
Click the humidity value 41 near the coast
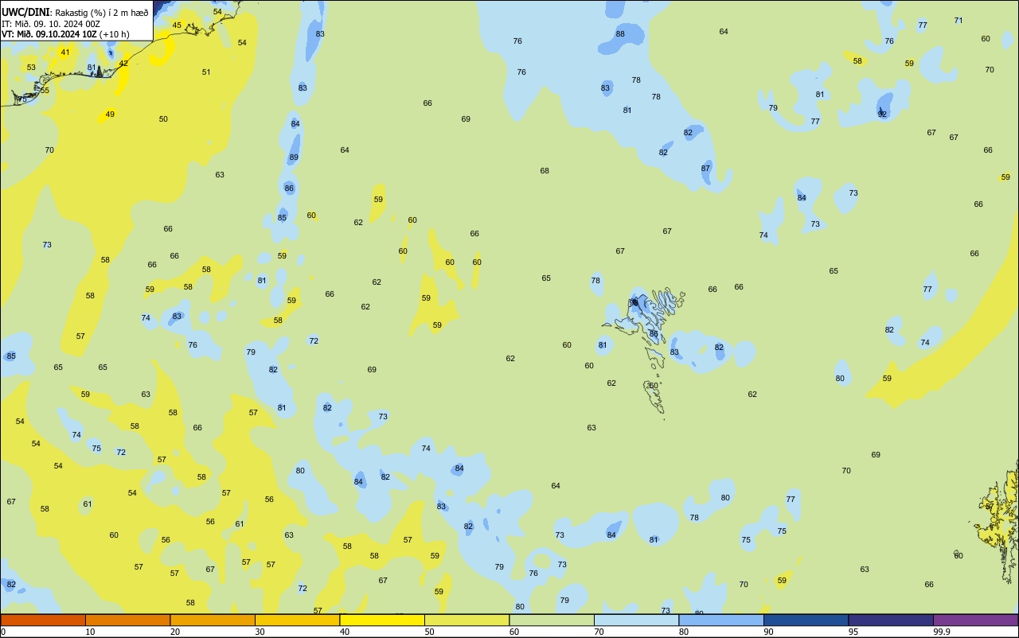pos(65,52)
